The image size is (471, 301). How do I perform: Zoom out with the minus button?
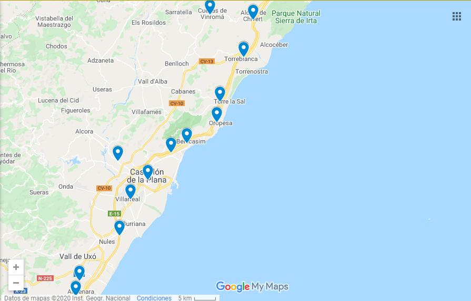pyautogui.click(x=16, y=283)
